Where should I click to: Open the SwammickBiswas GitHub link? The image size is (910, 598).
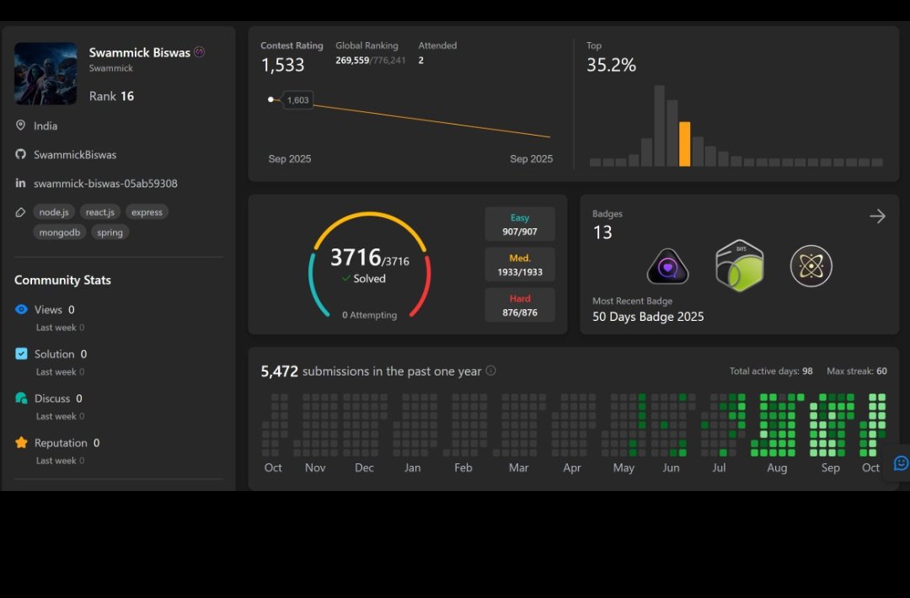(x=75, y=155)
